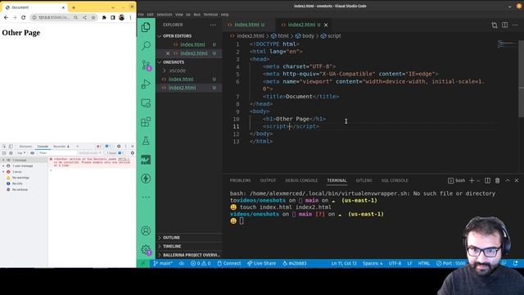The height and width of the screenshot is (295, 524).
Task: Show additional views via activity bar ellipsis
Action: point(146,197)
